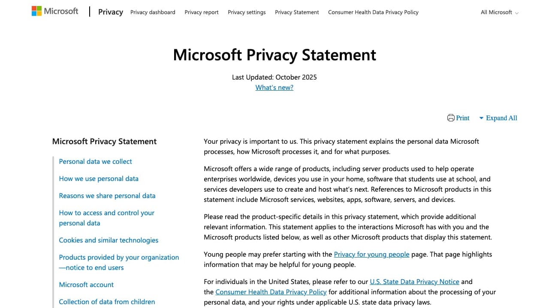The width and height of the screenshot is (549, 308).
Task: Navigate to Cookies and similar technologies
Action: pos(109,240)
